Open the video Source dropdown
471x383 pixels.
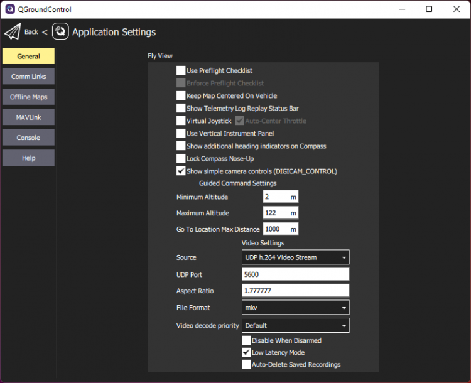coord(295,257)
